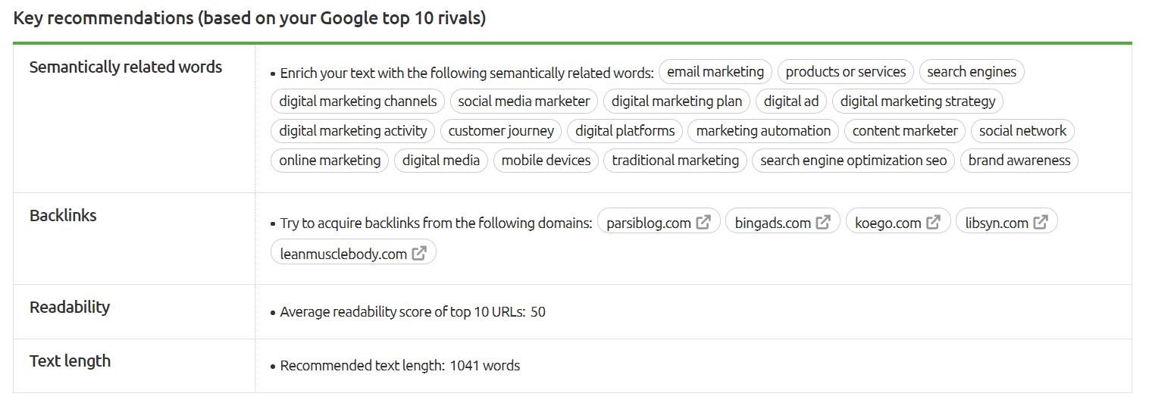Click the 'products or services' tag
This screenshot has width=1149, height=406.
[845, 72]
